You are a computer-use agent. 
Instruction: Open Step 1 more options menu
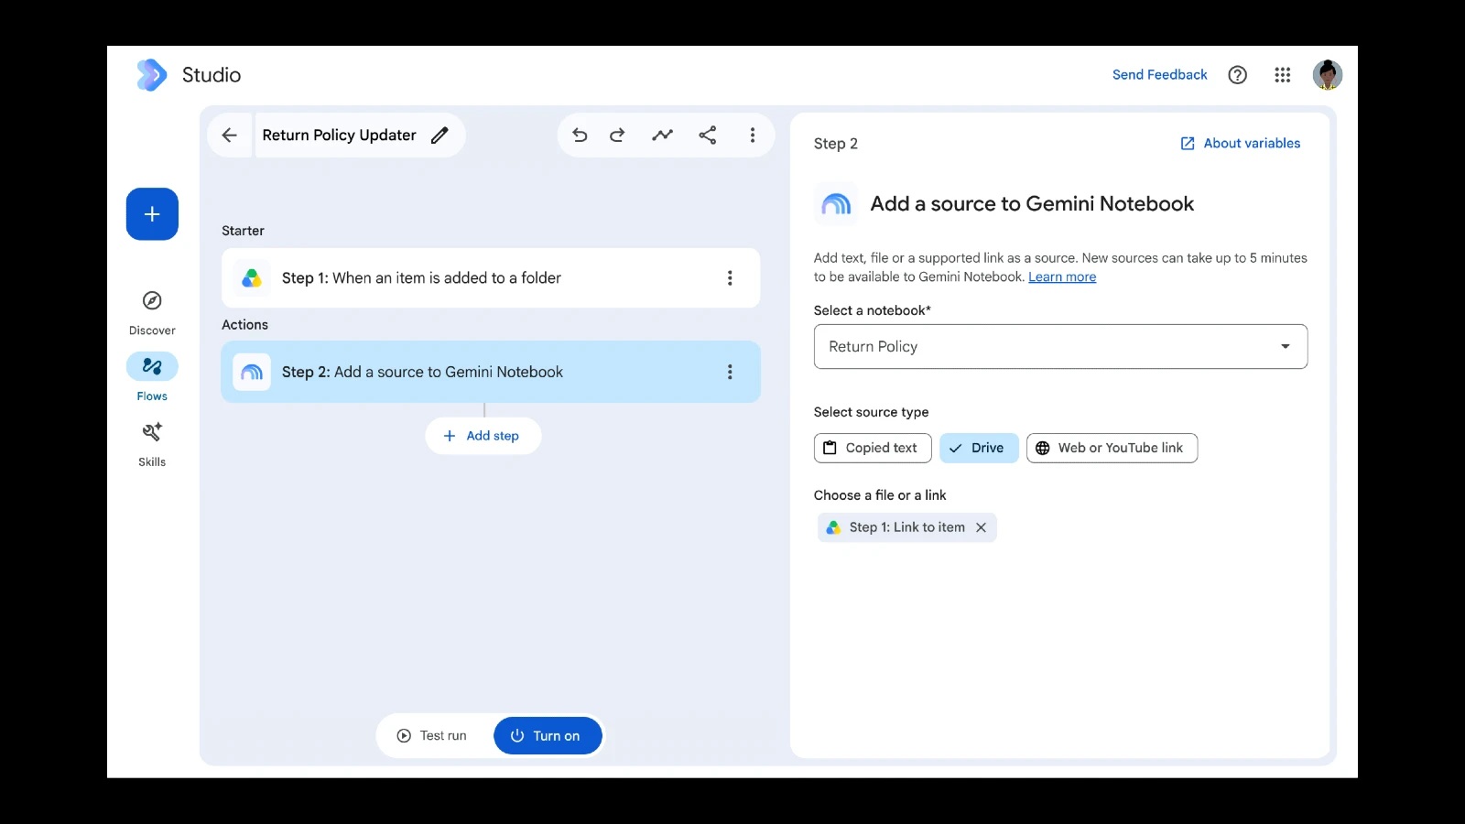[x=730, y=278]
